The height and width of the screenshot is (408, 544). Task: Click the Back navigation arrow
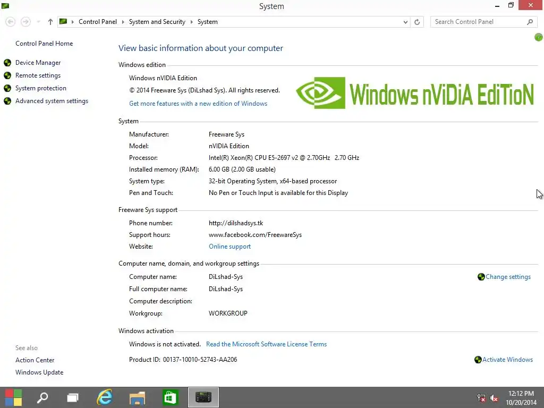coord(11,22)
